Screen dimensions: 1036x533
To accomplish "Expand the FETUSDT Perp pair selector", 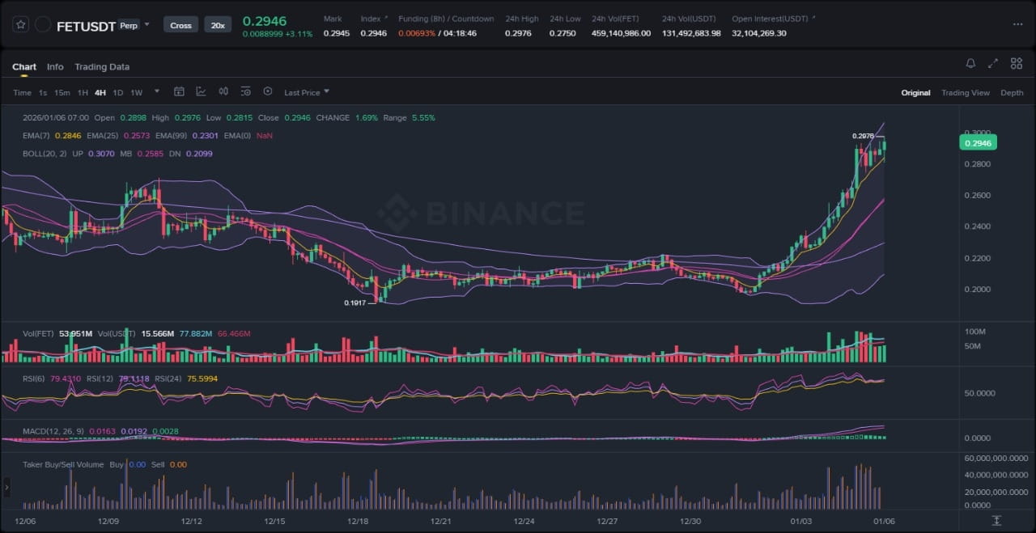I will (x=146, y=25).
